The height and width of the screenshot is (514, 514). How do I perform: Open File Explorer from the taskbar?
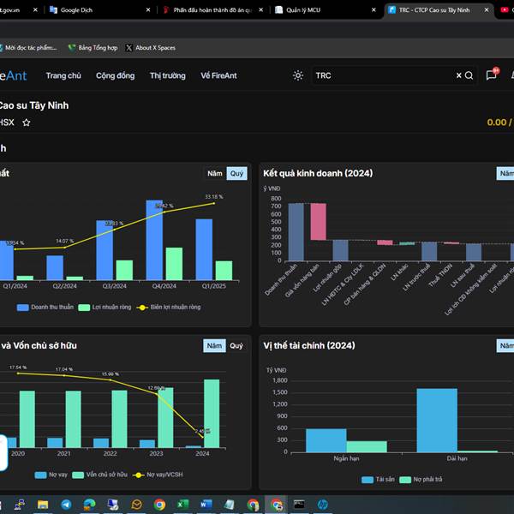click(43, 505)
